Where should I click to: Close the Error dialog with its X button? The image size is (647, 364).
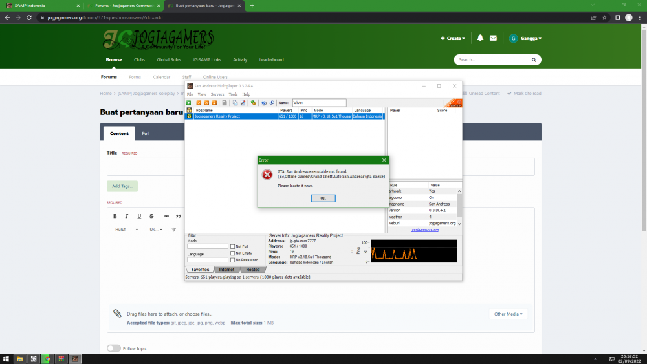tap(384, 160)
